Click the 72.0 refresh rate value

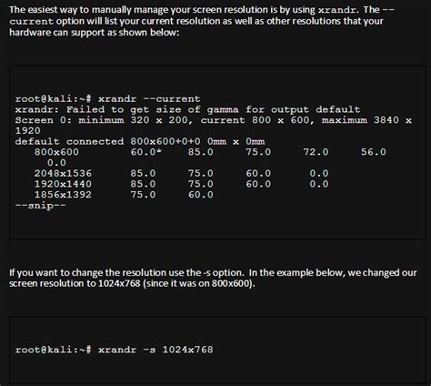click(316, 152)
